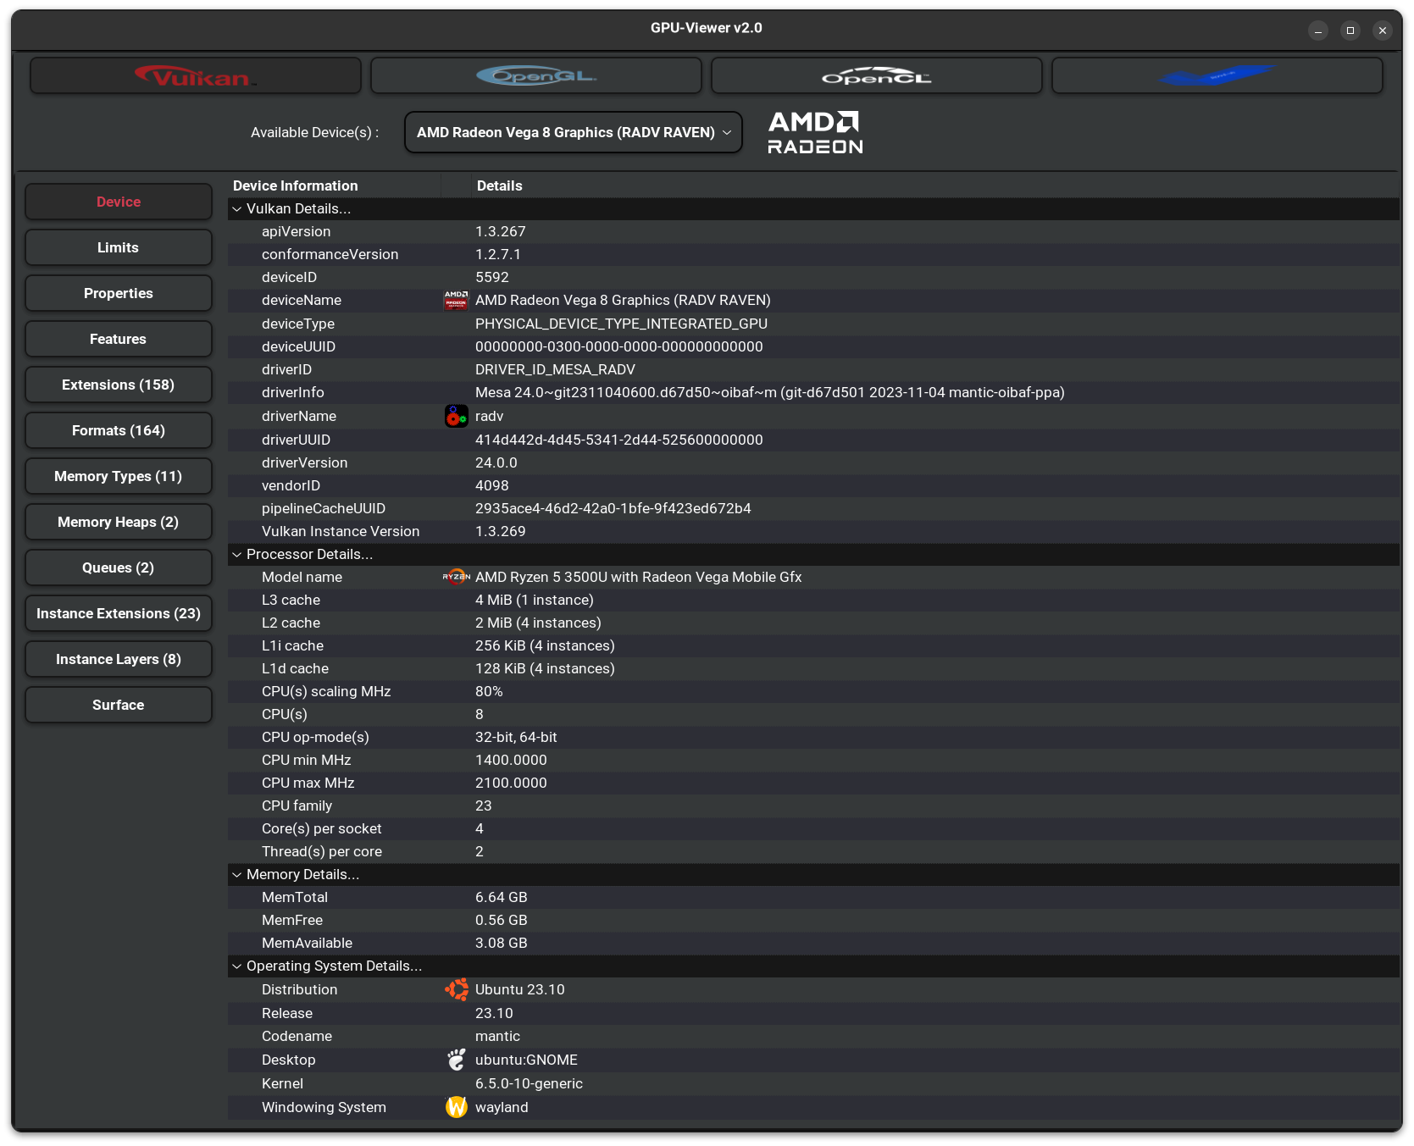
Task: Click the Ubuntu logo on the Distribution row
Action: tap(456, 989)
